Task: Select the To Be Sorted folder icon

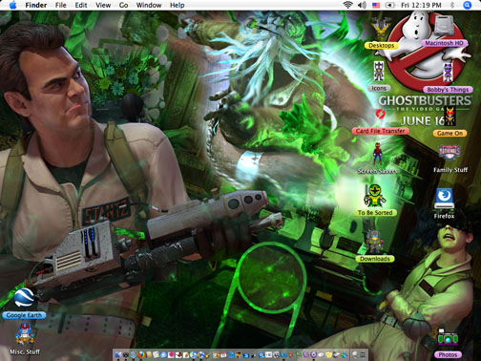Action: pyautogui.click(x=375, y=196)
